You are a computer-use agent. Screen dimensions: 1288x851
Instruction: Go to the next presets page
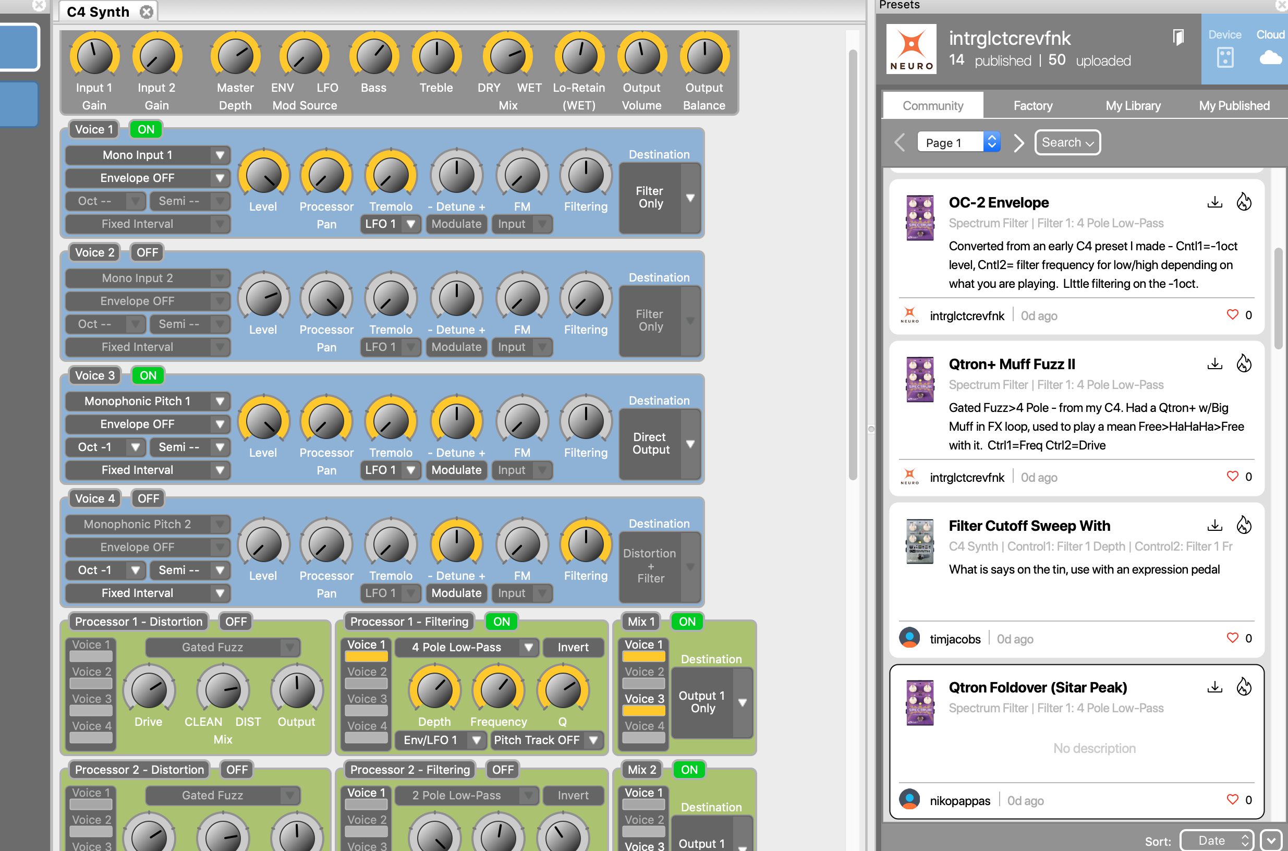tap(1018, 143)
